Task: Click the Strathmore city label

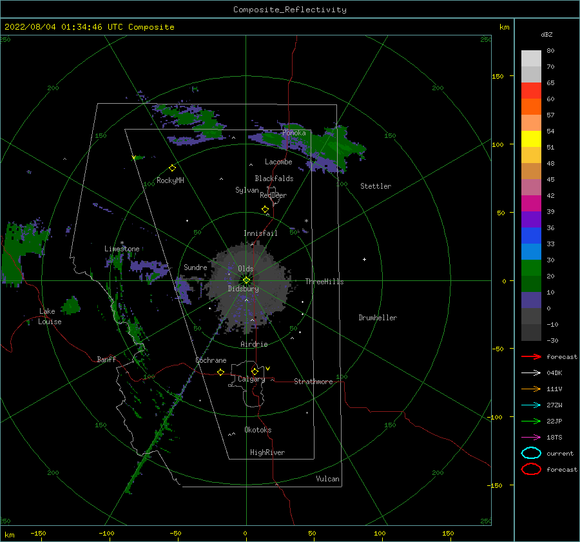Action: click(313, 382)
